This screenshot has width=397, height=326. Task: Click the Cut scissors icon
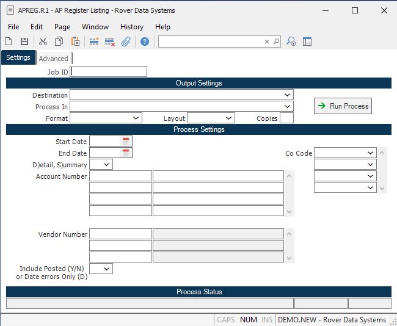pyautogui.click(x=43, y=42)
